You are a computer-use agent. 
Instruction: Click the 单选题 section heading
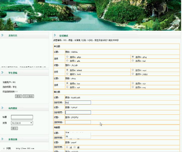coord(57,46)
